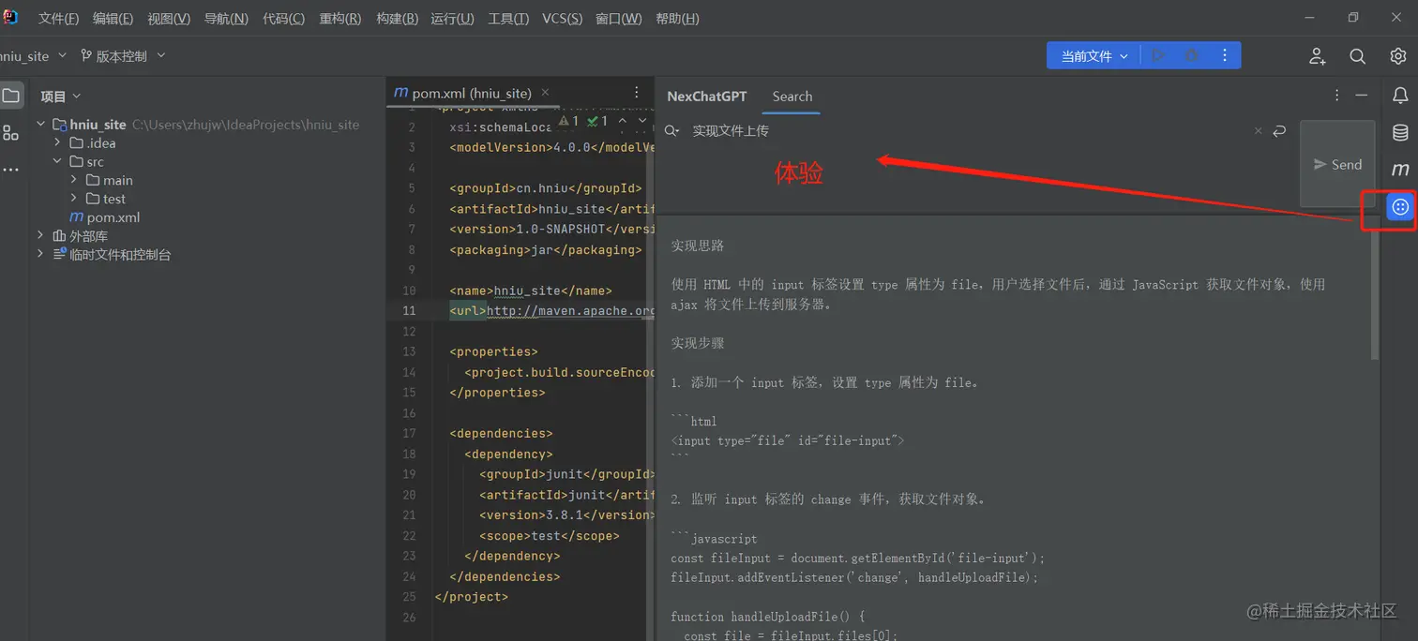
Task: Click line number 11 in the gutter
Action: (x=408, y=311)
